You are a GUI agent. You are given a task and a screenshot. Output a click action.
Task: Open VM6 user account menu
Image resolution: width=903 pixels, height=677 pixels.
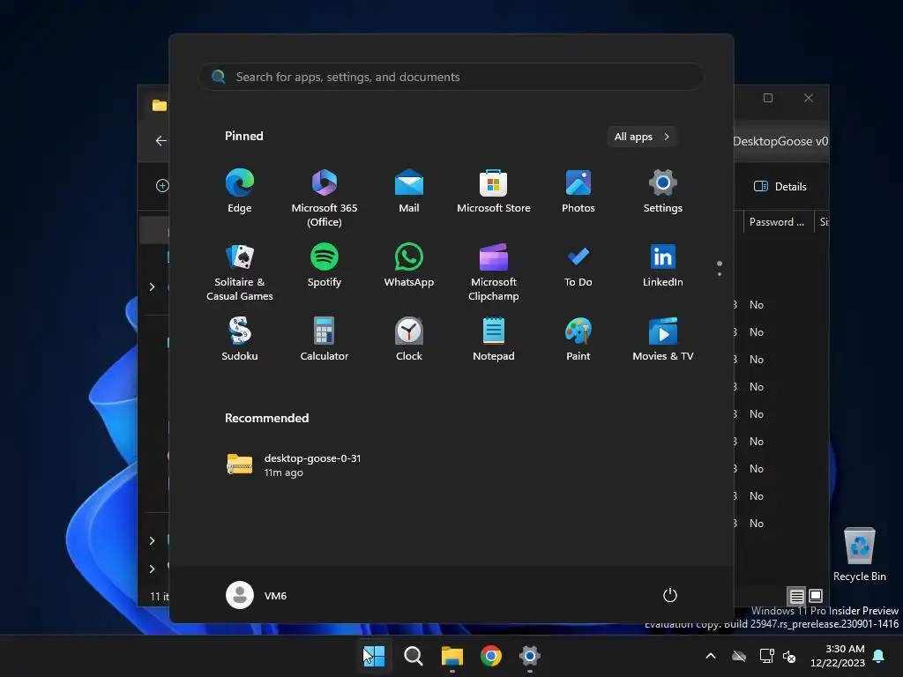coord(257,595)
